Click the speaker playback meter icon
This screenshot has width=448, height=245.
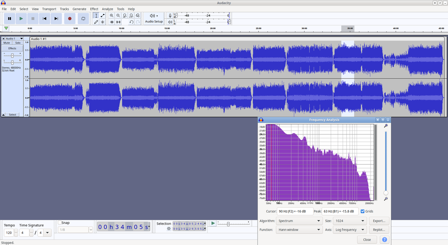(x=170, y=22)
